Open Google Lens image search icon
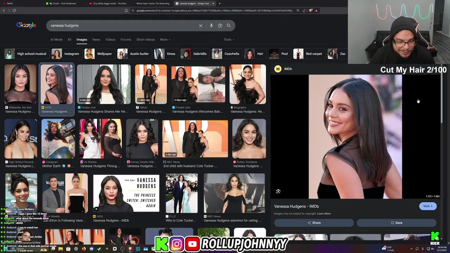The height and width of the screenshot is (253, 450). (x=220, y=26)
